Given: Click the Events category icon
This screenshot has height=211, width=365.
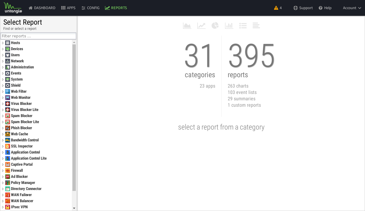Looking at the screenshot, I should pyautogui.click(x=8, y=73).
